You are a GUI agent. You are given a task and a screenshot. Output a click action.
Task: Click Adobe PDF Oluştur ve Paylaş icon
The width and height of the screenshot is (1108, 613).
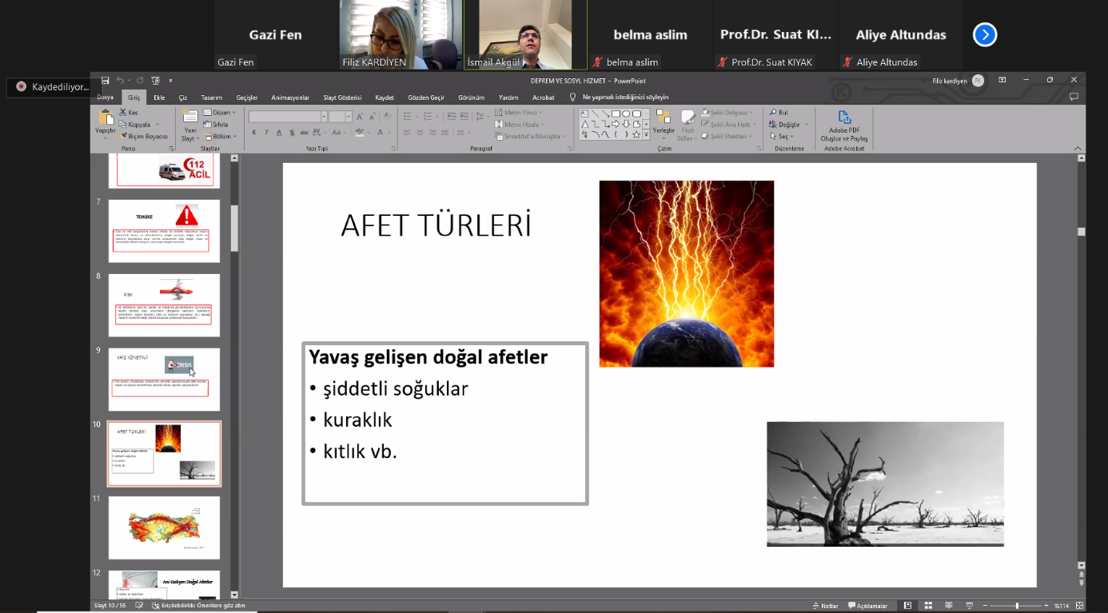pos(844,118)
